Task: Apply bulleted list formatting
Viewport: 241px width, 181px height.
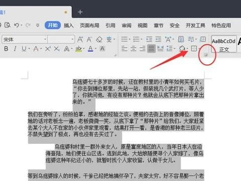Action: point(125,40)
